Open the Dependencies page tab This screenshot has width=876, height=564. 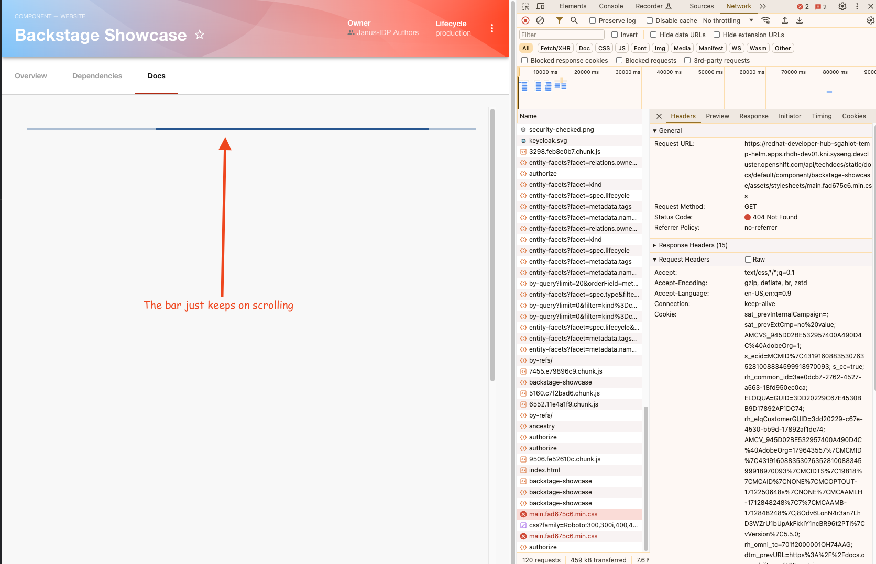coord(97,76)
